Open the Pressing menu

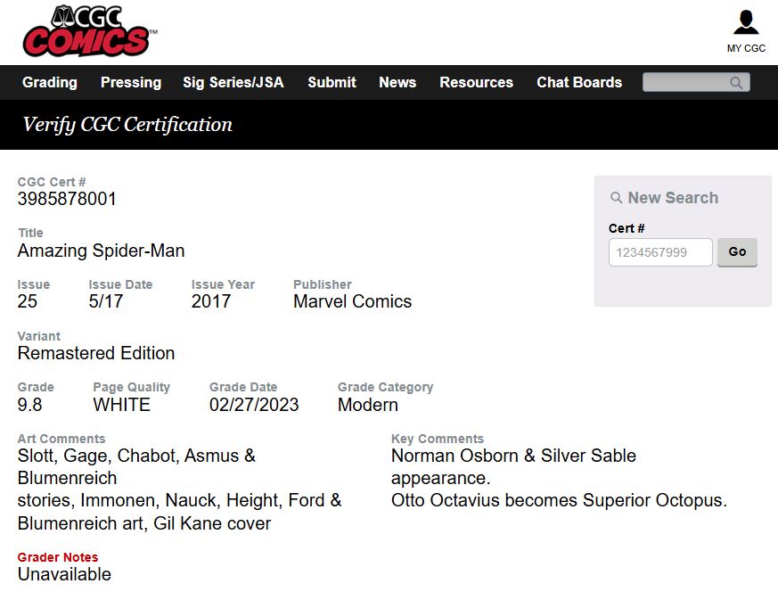pos(131,82)
